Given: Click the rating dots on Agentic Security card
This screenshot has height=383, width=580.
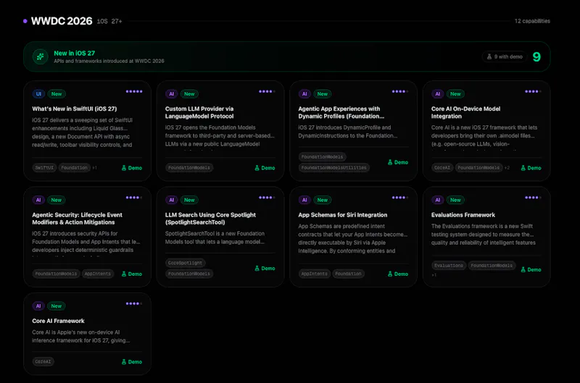Looking at the screenshot, I should tap(134, 197).
